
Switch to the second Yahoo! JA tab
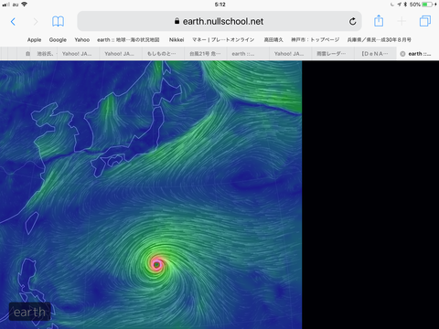[119, 54]
